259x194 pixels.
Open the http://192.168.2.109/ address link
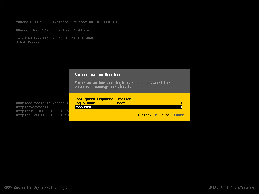click(x=37, y=111)
